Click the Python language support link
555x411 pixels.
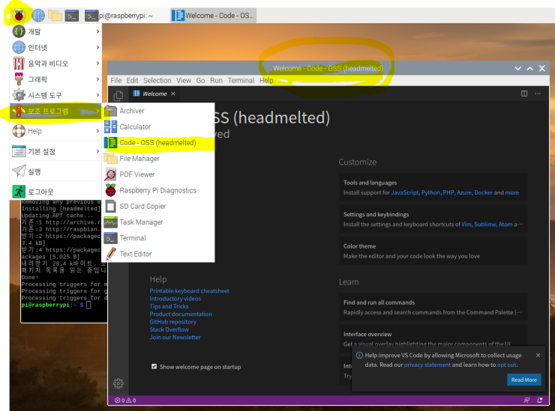point(430,192)
